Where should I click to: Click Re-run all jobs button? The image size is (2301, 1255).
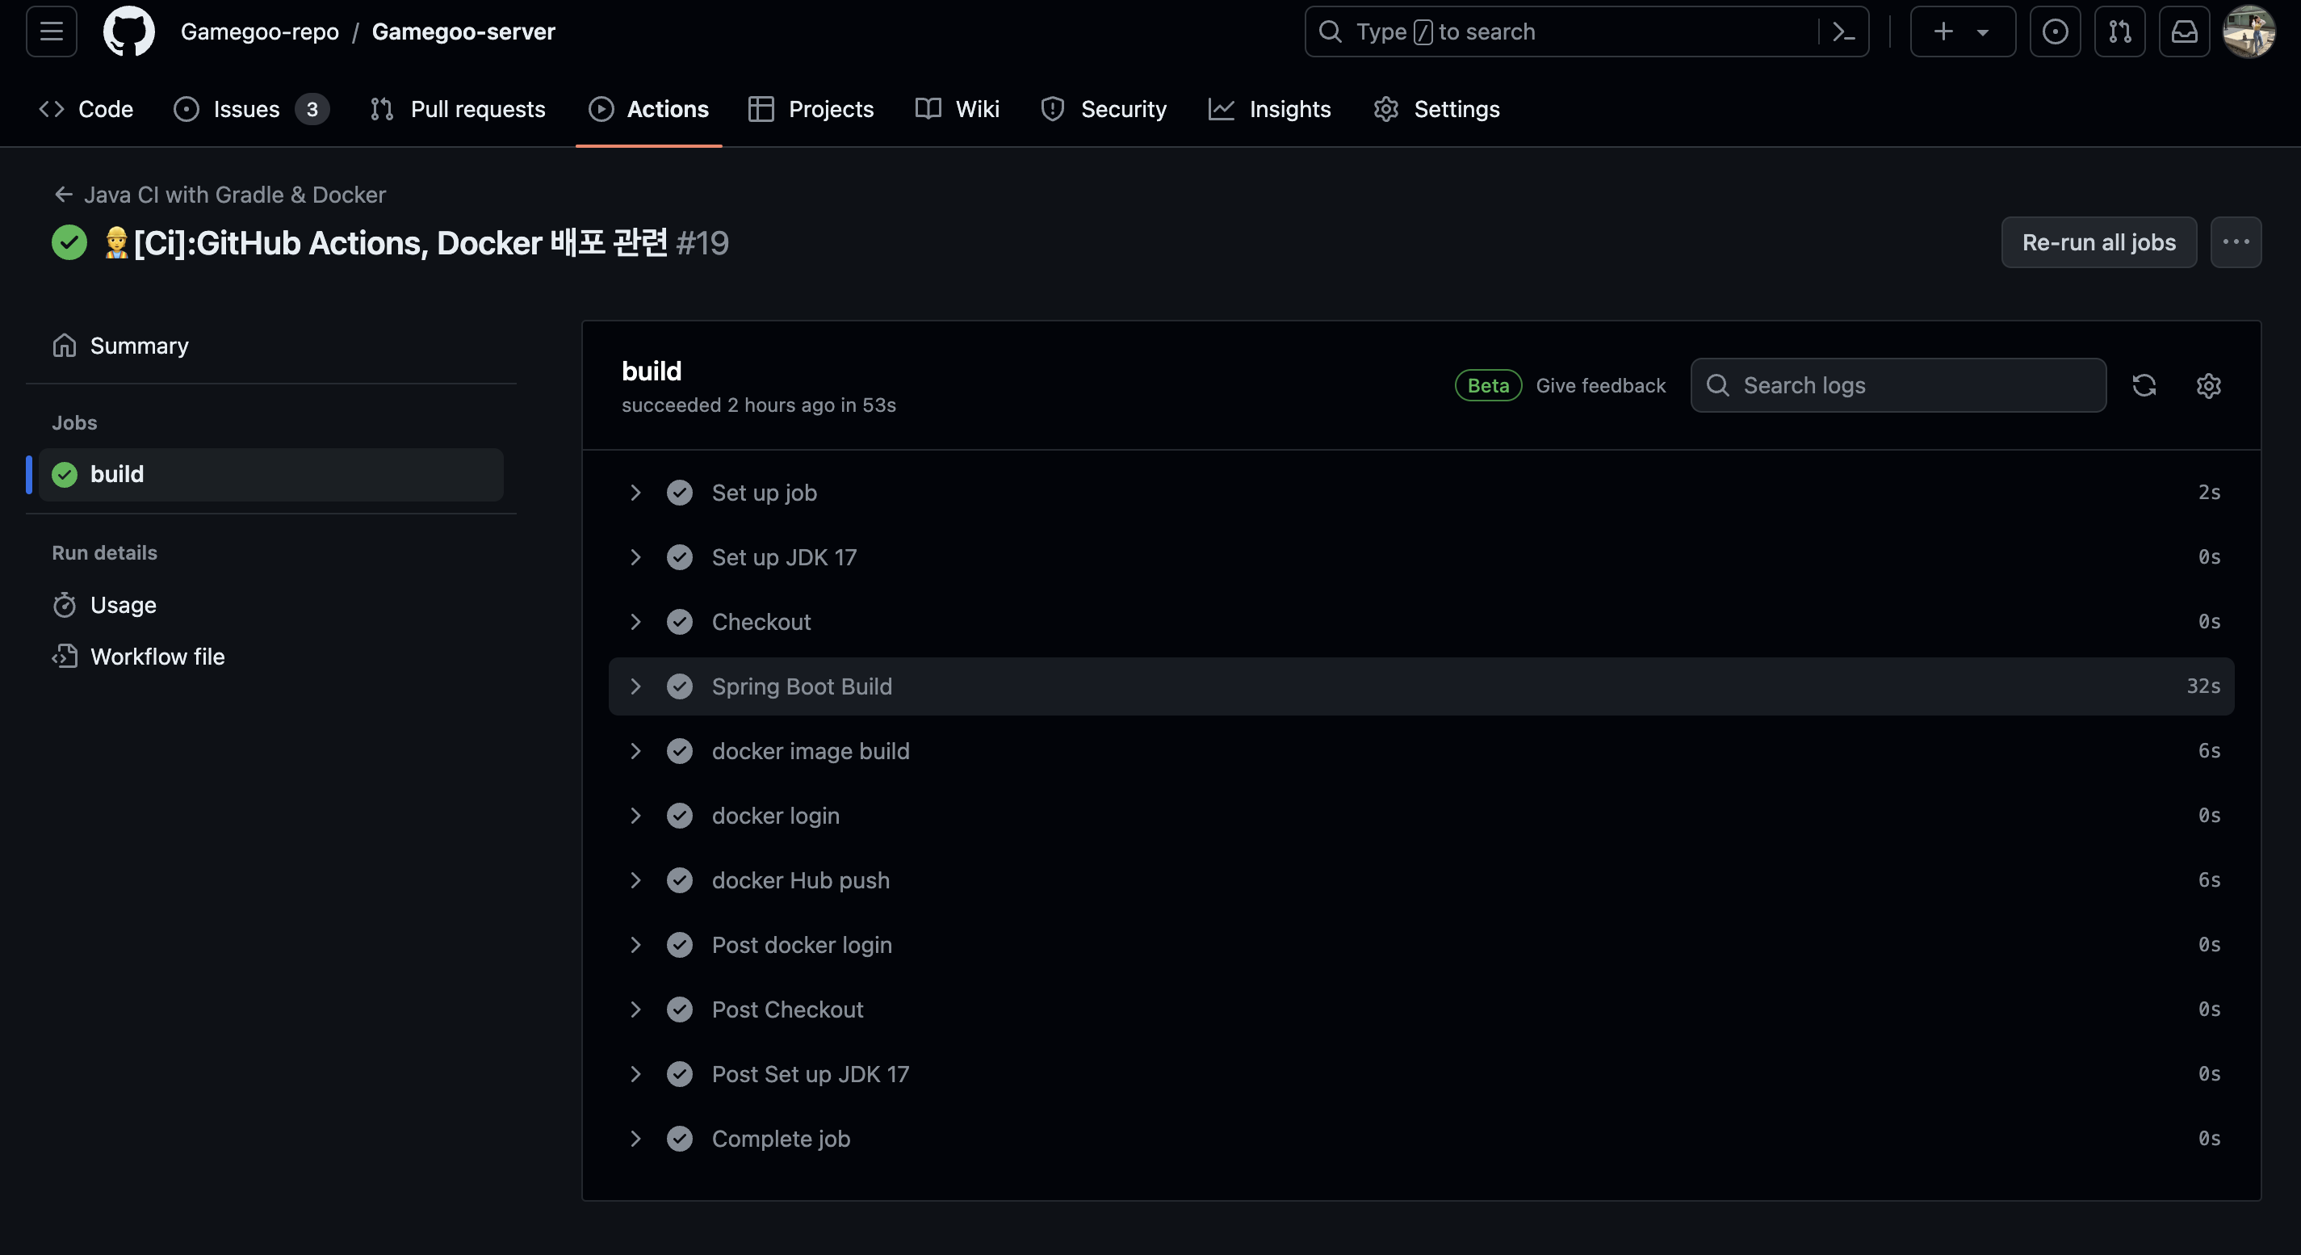coord(2098,242)
